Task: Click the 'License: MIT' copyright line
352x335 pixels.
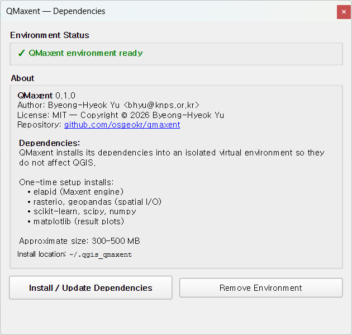Action: [x=121, y=115]
